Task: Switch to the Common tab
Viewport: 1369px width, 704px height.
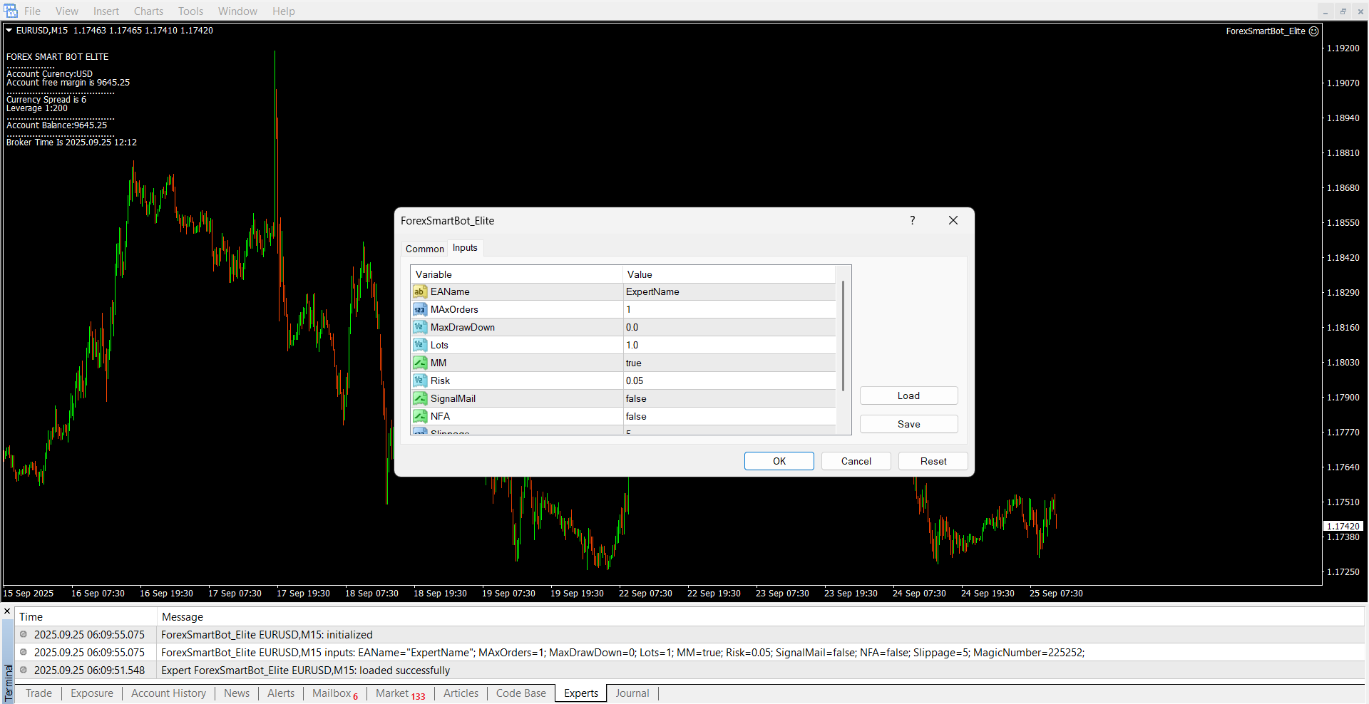Action: [424, 249]
